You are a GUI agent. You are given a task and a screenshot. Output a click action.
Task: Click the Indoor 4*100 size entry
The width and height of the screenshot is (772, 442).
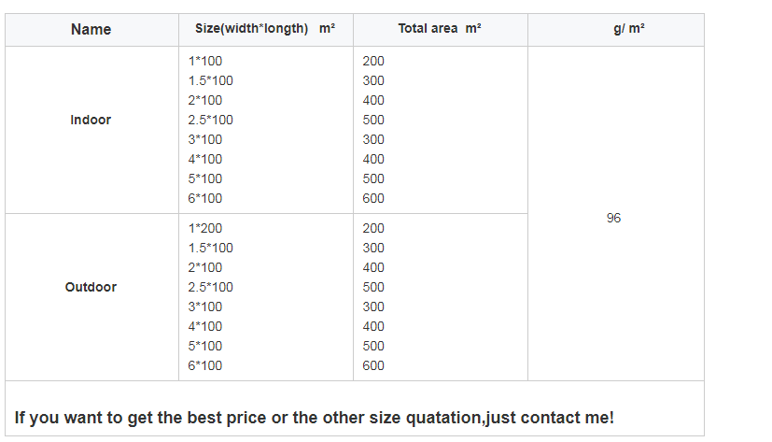(x=205, y=159)
